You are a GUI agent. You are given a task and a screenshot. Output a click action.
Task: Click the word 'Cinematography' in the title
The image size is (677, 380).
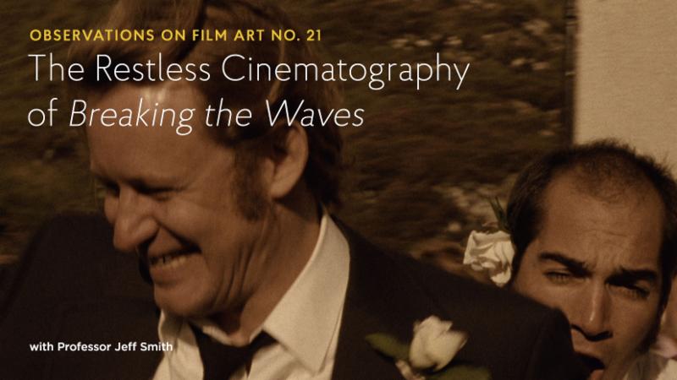(x=345, y=69)
